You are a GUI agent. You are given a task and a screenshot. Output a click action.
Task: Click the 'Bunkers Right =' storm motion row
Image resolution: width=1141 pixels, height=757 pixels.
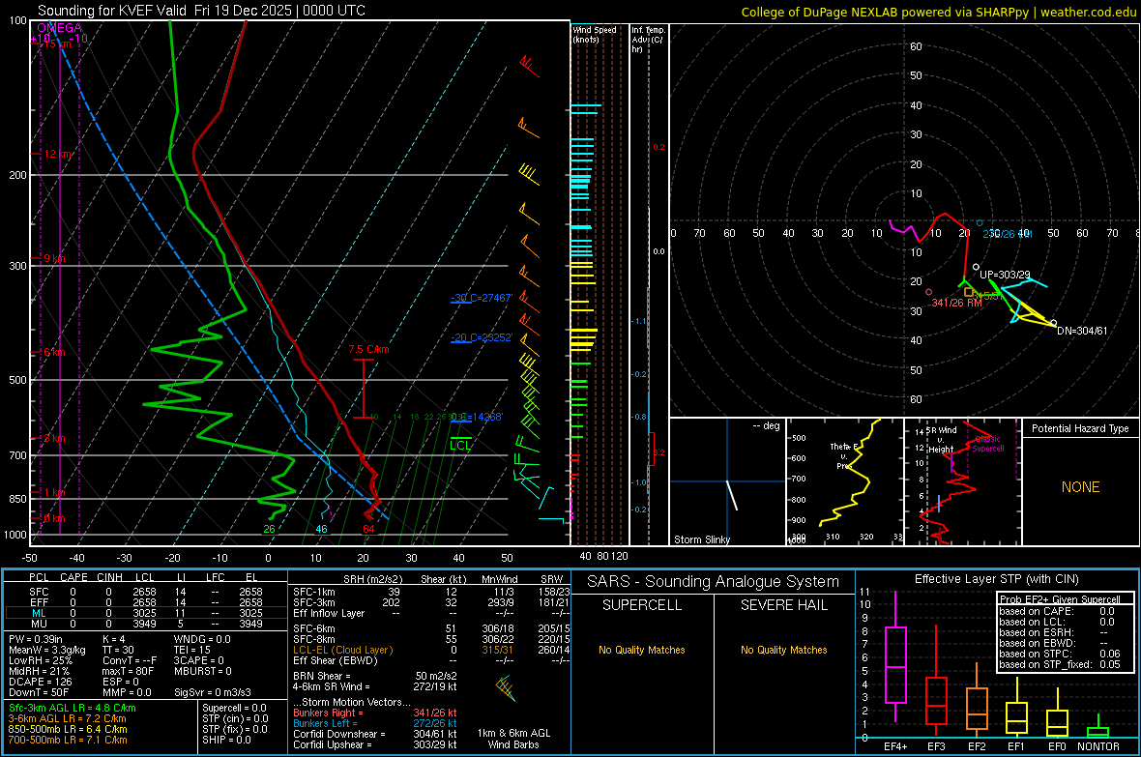pyautogui.click(x=375, y=713)
